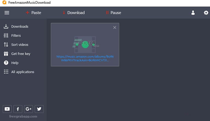This screenshot has height=121, width=210.
Task: Select Sort videos option
Action: 16,44
